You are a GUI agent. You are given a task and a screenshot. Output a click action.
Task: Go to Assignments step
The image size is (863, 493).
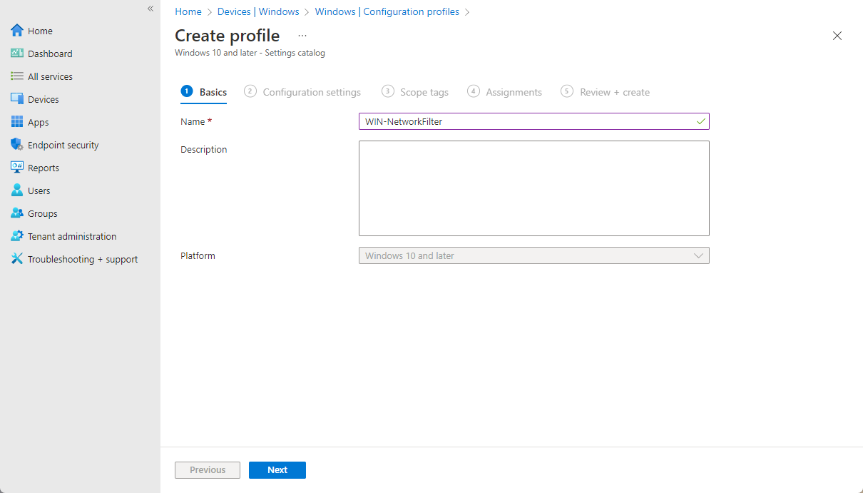click(505, 92)
